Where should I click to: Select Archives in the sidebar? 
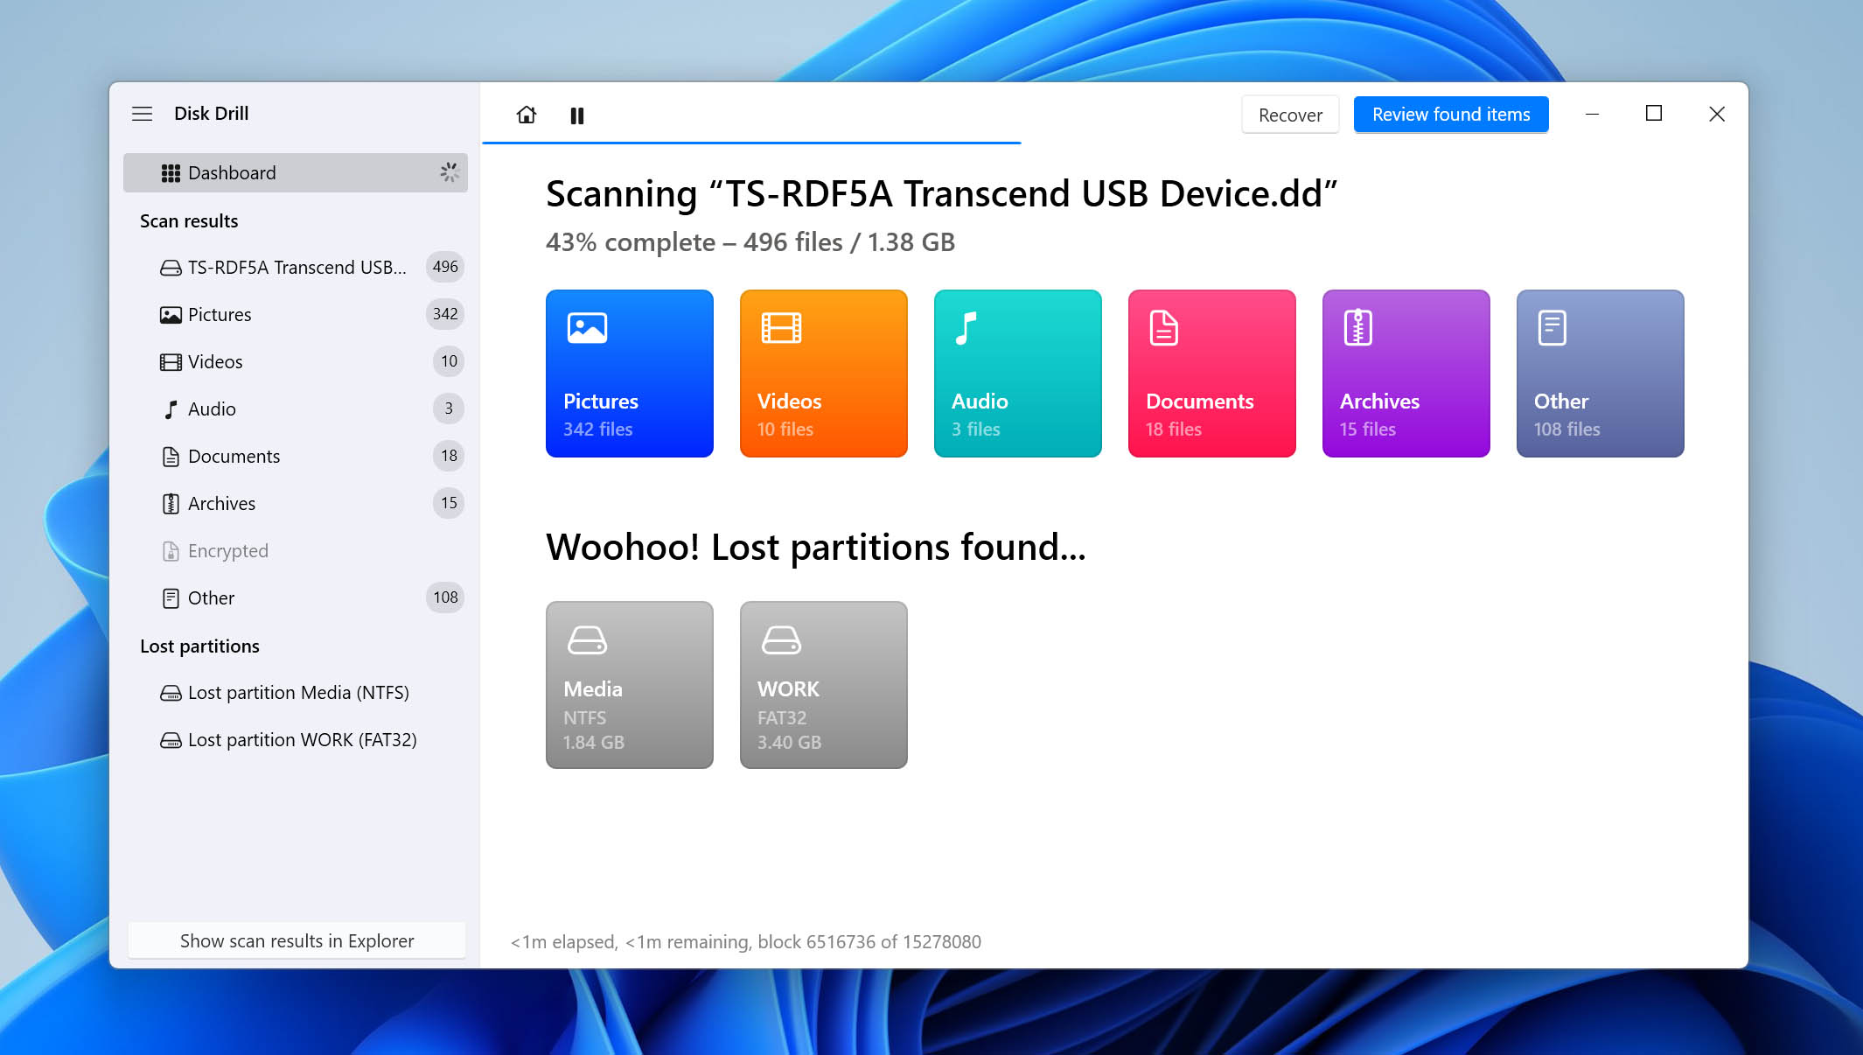point(296,503)
